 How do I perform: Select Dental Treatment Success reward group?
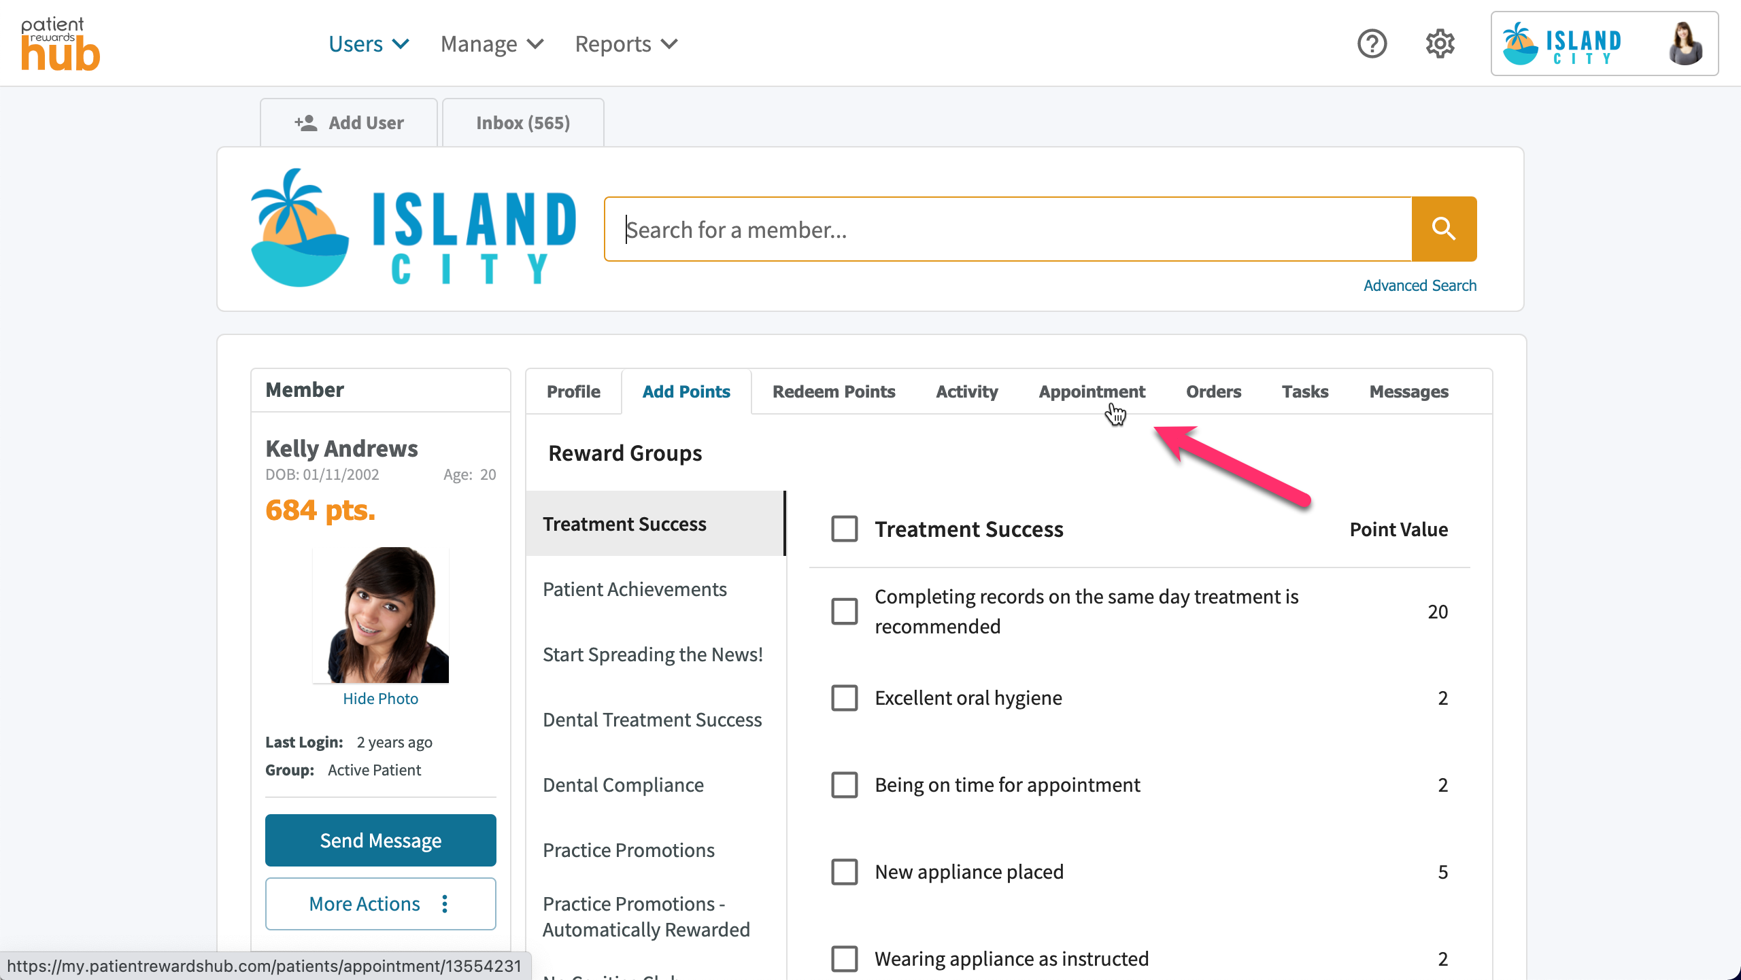pyautogui.click(x=656, y=719)
